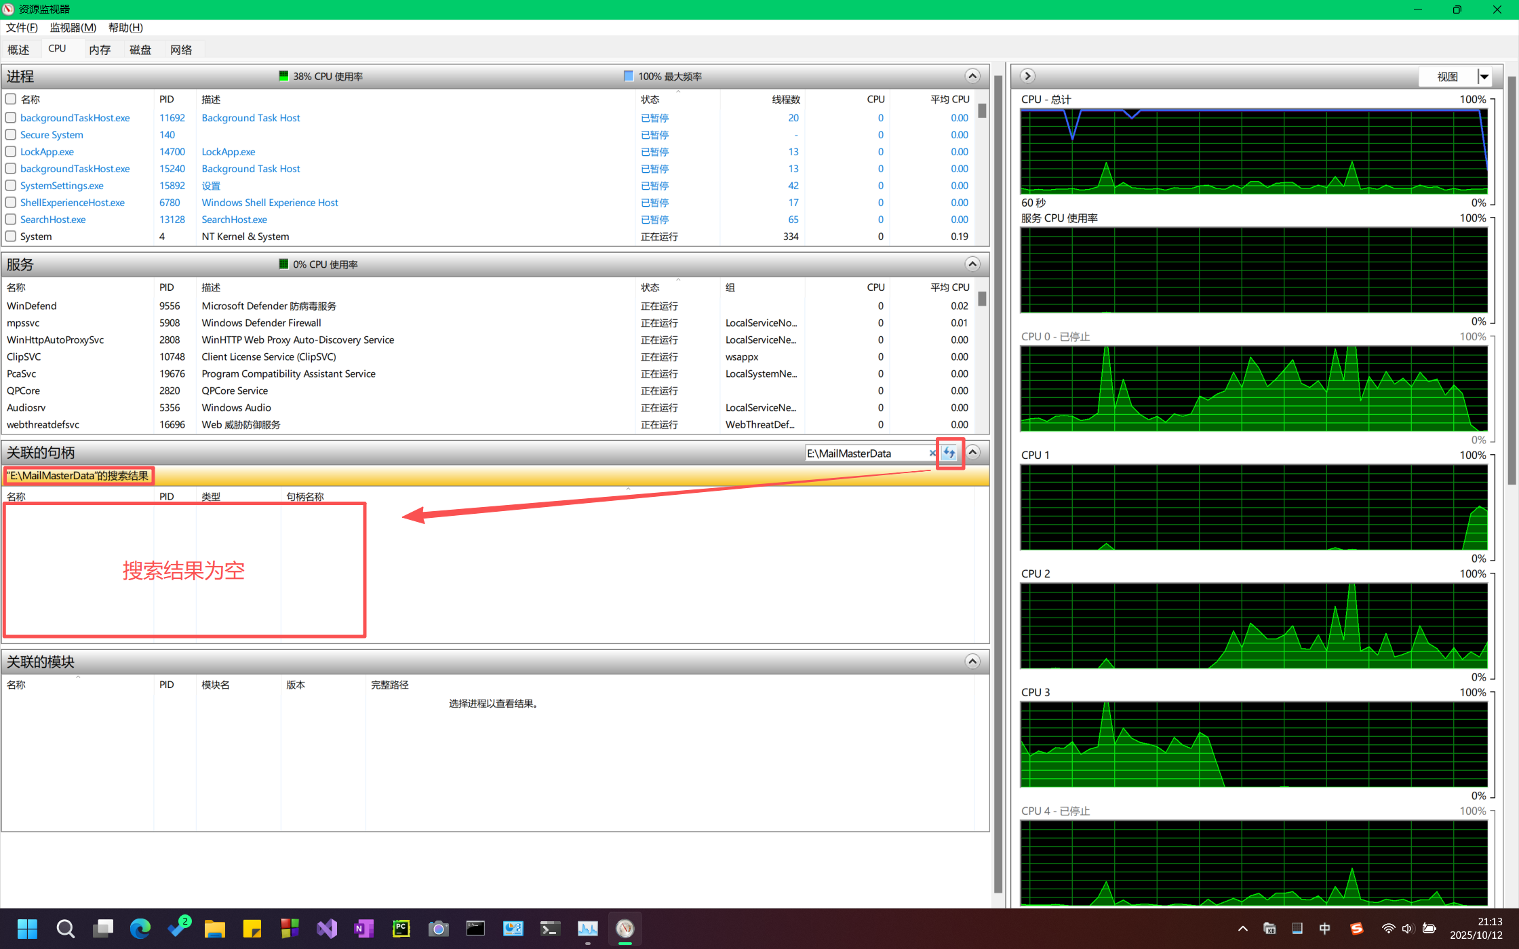The height and width of the screenshot is (949, 1519).
Task: Switch to the 内存 tab
Action: pos(100,49)
